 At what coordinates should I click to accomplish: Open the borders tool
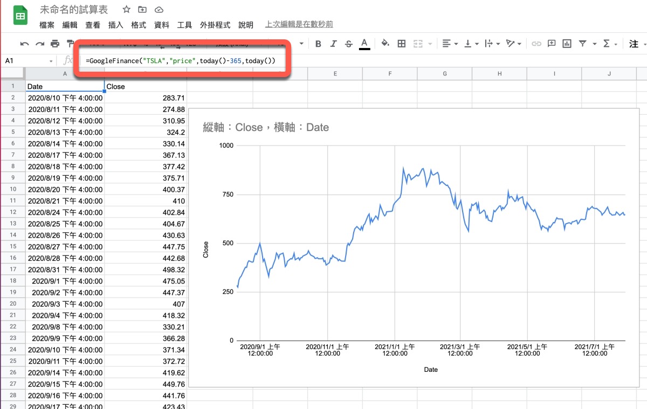point(401,44)
